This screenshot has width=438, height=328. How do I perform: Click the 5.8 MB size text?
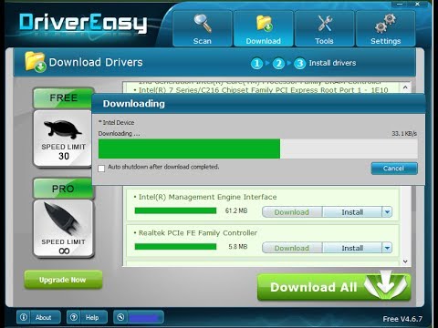coord(238,246)
